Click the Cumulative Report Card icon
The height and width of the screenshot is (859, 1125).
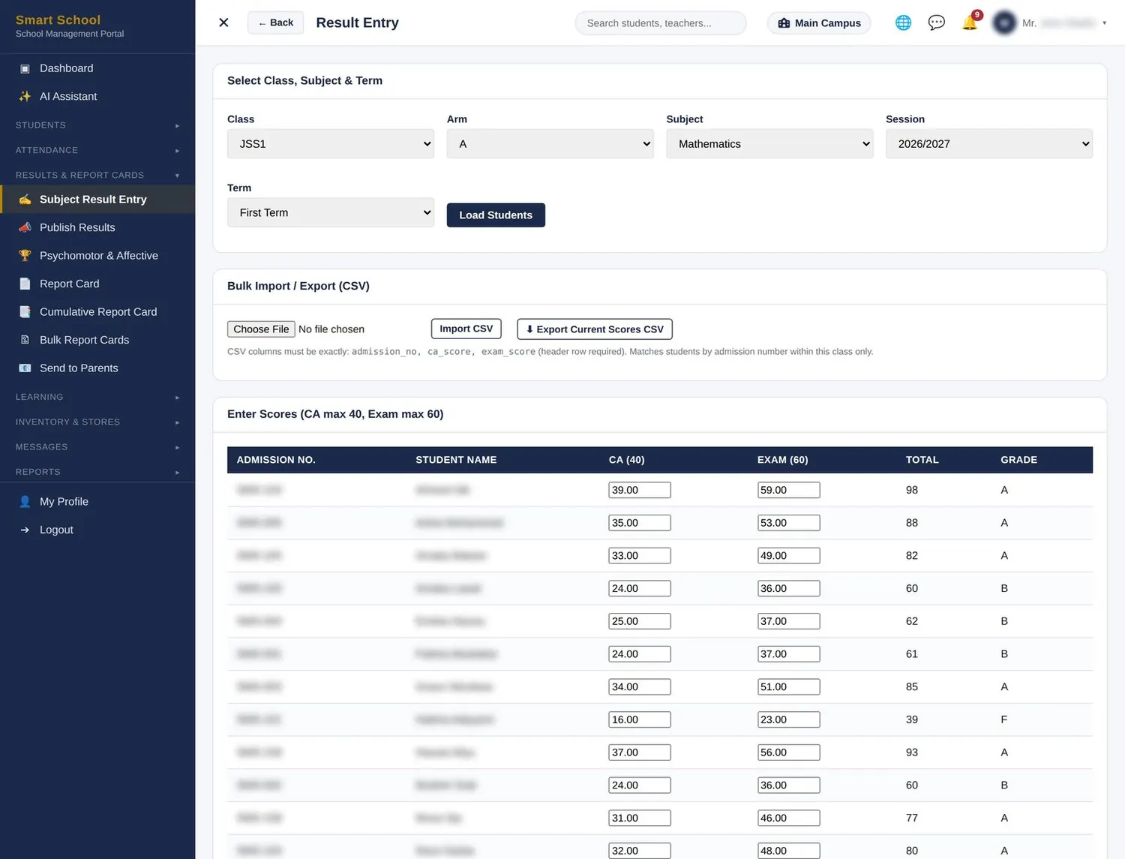[x=25, y=311]
